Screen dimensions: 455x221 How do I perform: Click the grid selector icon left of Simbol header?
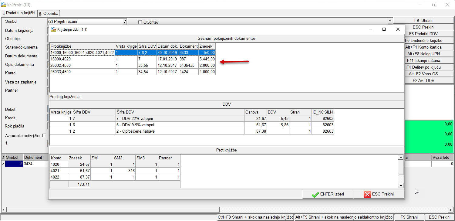[x=3, y=158]
